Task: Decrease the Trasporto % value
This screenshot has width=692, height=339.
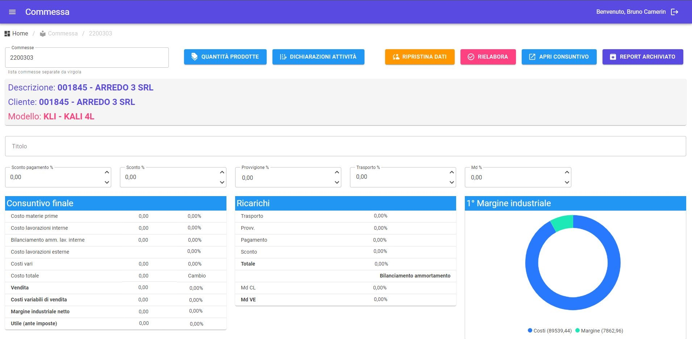Action: (452, 182)
